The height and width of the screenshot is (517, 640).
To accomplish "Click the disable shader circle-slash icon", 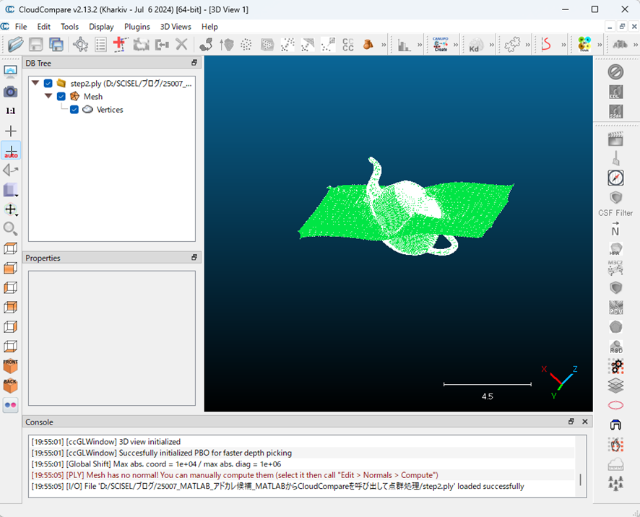I will [615, 72].
